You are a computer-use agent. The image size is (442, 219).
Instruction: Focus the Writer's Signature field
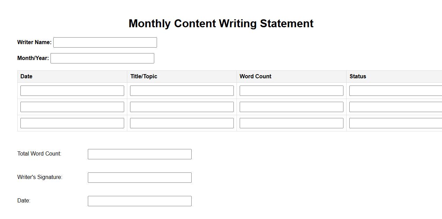tap(139, 178)
